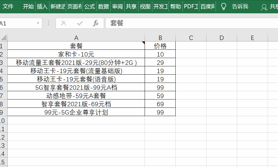Select column A header
278x167 pixels.
76,38
